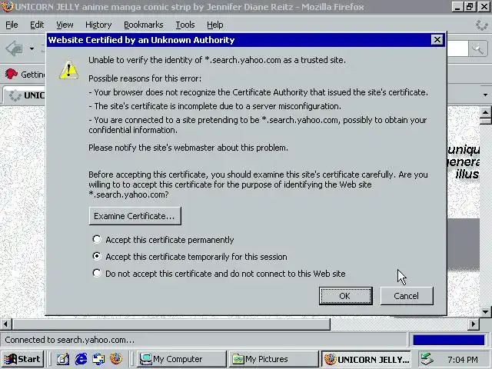This screenshot has height=369, width=492.
Task: Open the File menu
Action: 12,25
